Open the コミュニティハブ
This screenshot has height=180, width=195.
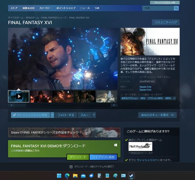point(166,22)
